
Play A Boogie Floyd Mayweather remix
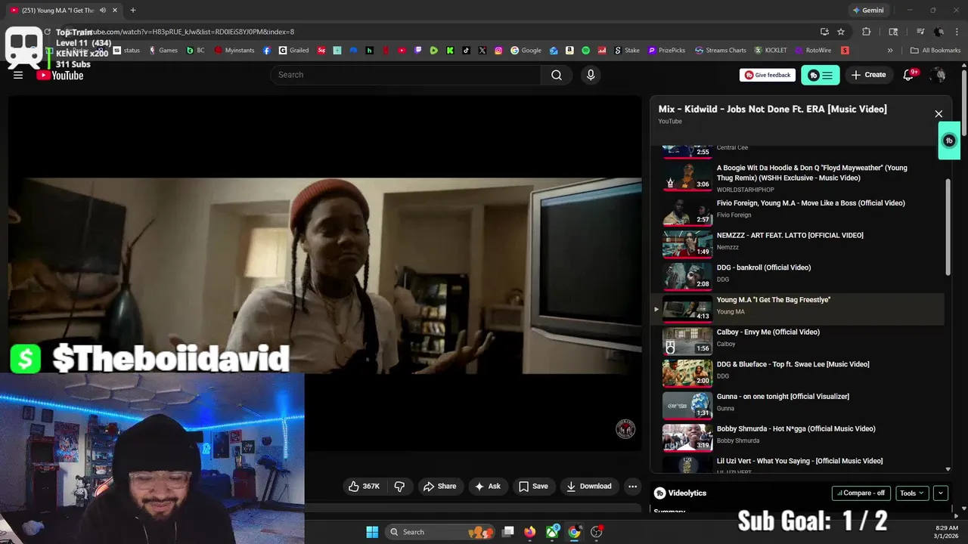tap(799, 177)
